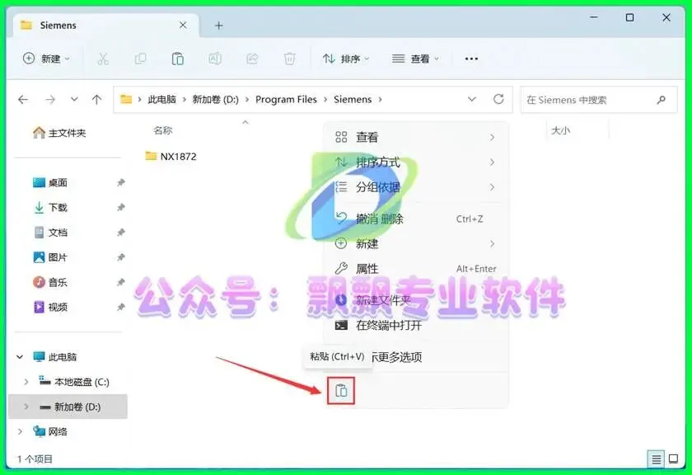
Task: Collapse the 此电脑 tree node
Action: (x=20, y=356)
